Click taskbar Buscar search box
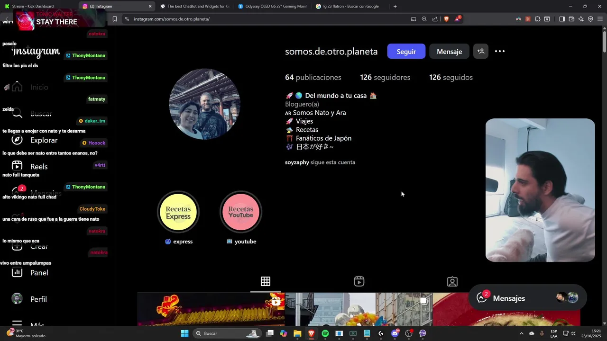The width and height of the screenshot is (607, 341). coord(226,333)
